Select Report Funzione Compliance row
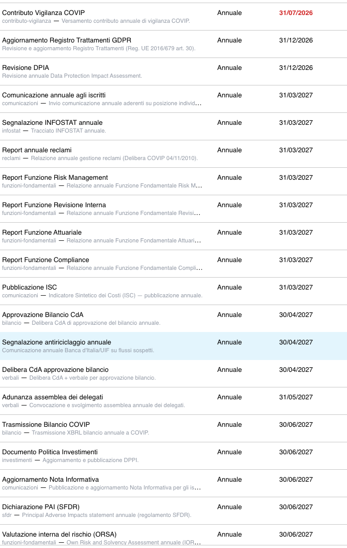 tap(174, 264)
